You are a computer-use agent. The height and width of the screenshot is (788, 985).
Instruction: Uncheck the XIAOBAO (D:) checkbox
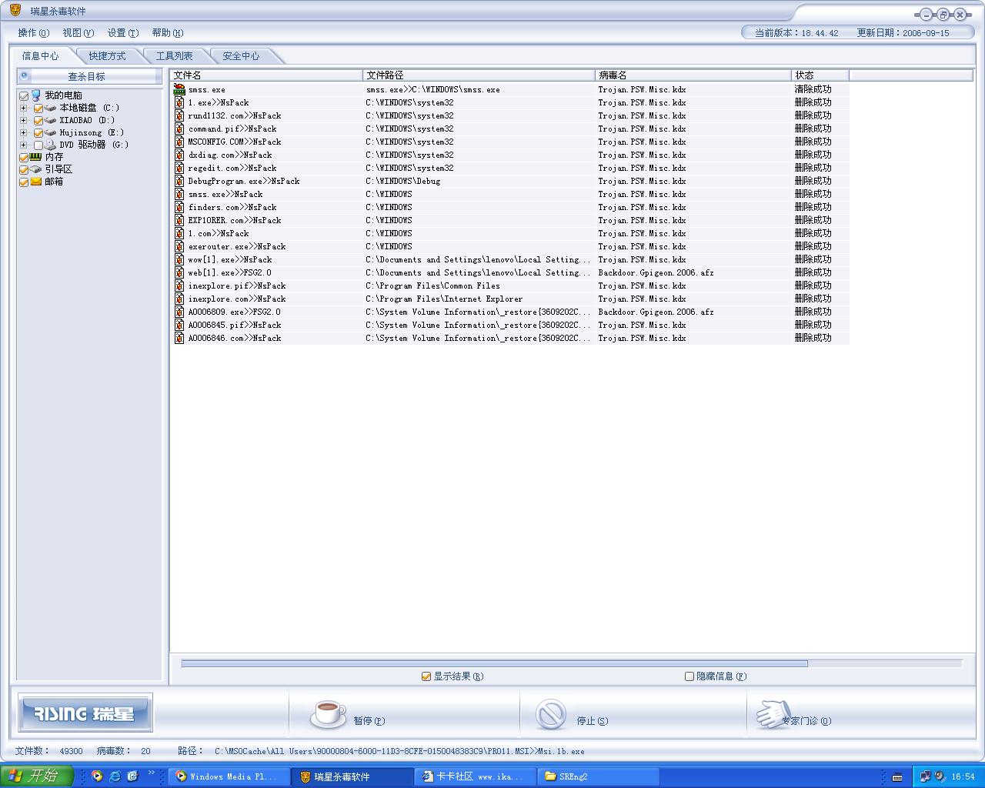[x=38, y=121]
